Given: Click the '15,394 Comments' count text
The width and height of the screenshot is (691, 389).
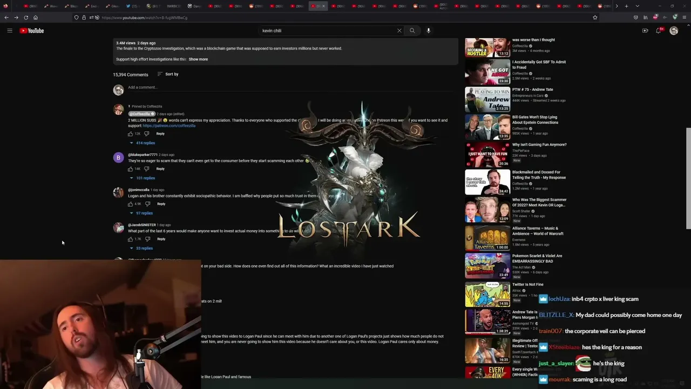Looking at the screenshot, I should coord(131,75).
